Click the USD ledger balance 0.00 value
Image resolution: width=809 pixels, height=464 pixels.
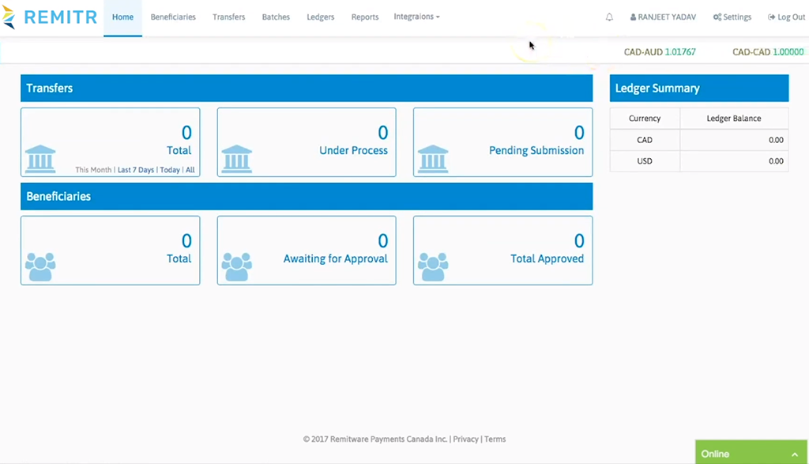coord(776,161)
